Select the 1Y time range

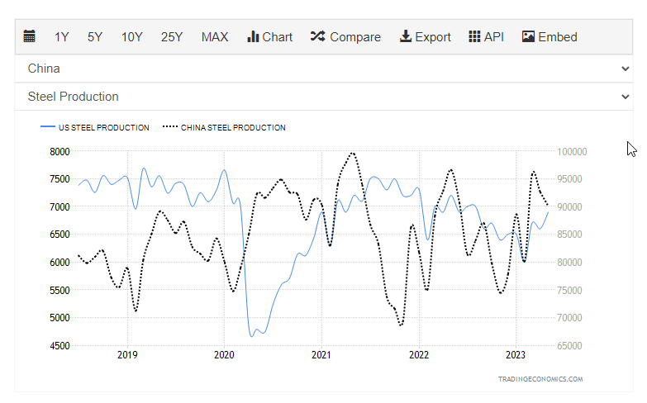point(62,36)
